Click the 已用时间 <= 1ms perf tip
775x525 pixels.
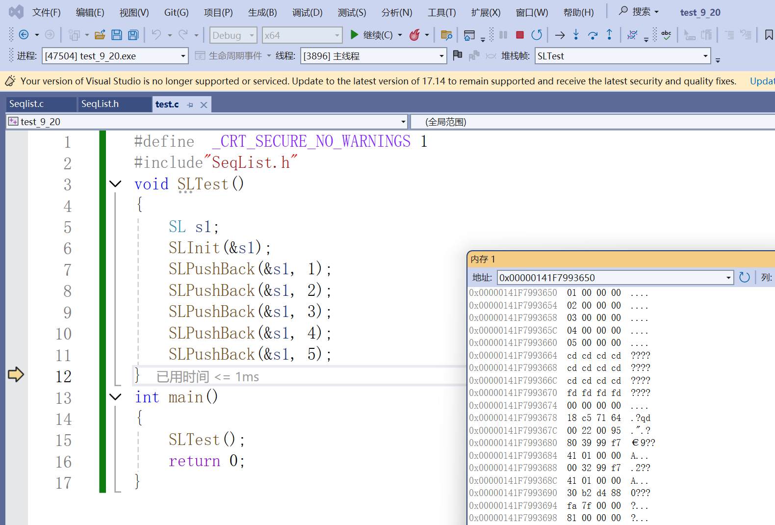click(x=207, y=377)
